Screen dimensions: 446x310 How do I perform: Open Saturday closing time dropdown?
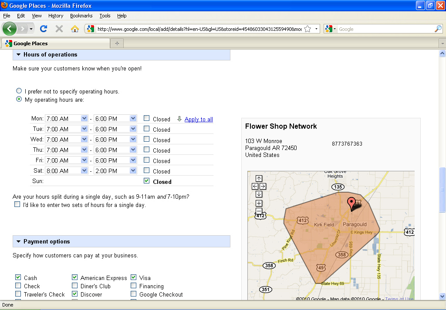coord(115,171)
